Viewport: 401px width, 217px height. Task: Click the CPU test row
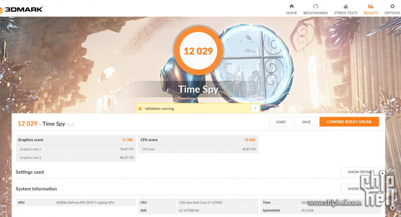(198, 149)
